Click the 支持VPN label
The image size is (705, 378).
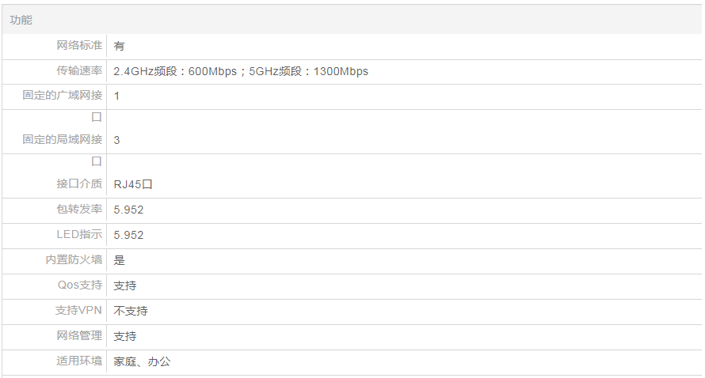[x=78, y=310]
